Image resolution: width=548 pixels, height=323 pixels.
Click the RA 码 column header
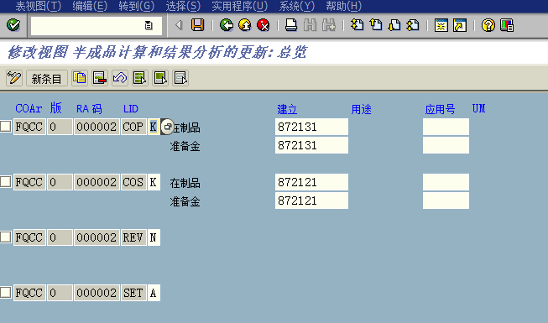point(89,109)
